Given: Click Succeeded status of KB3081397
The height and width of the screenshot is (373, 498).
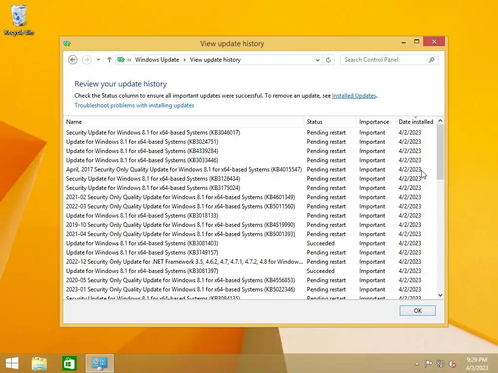Looking at the screenshot, I should tap(320, 271).
